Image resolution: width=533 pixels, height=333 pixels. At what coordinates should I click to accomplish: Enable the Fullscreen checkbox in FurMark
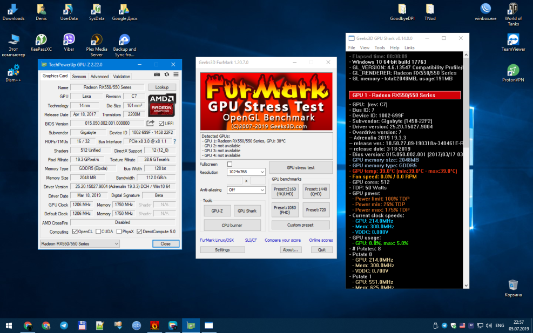pos(230,164)
